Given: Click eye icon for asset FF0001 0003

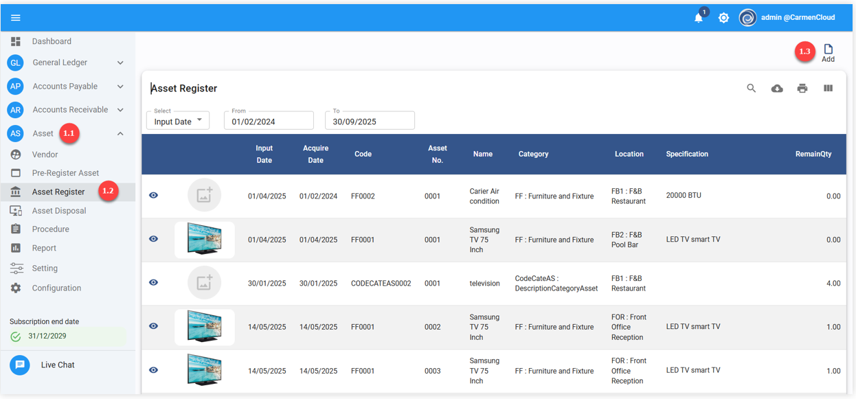Looking at the screenshot, I should click(153, 370).
